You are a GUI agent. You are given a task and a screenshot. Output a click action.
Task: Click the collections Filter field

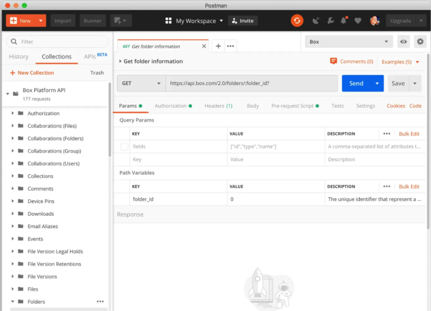[57, 42]
